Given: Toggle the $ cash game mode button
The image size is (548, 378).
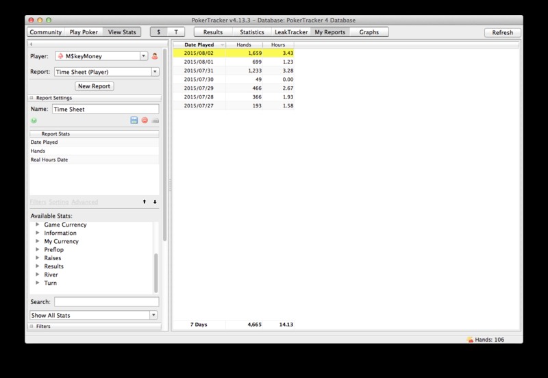Looking at the screenshot, I should tap(159, 32).
